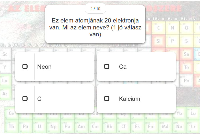Click the Se element cell

pos(186,54)
